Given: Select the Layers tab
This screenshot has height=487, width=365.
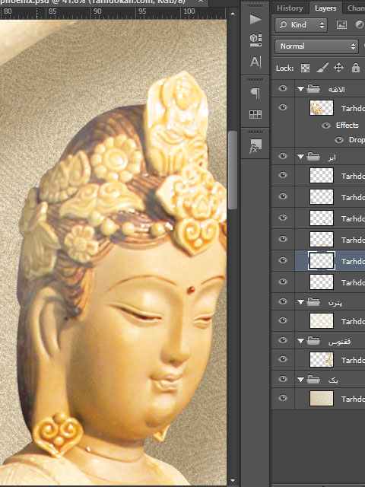Looking at the screenshot, I should pos(325,8).
